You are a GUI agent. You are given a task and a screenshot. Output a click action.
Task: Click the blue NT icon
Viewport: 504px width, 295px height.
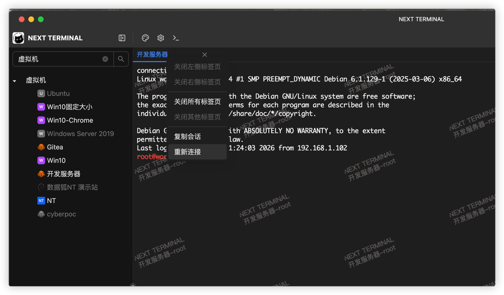pos(41,201)
